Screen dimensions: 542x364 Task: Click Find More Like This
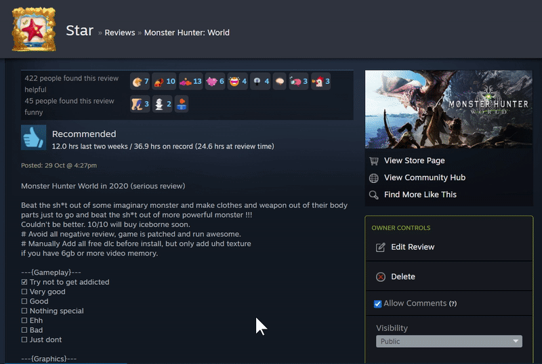[420, 195]
